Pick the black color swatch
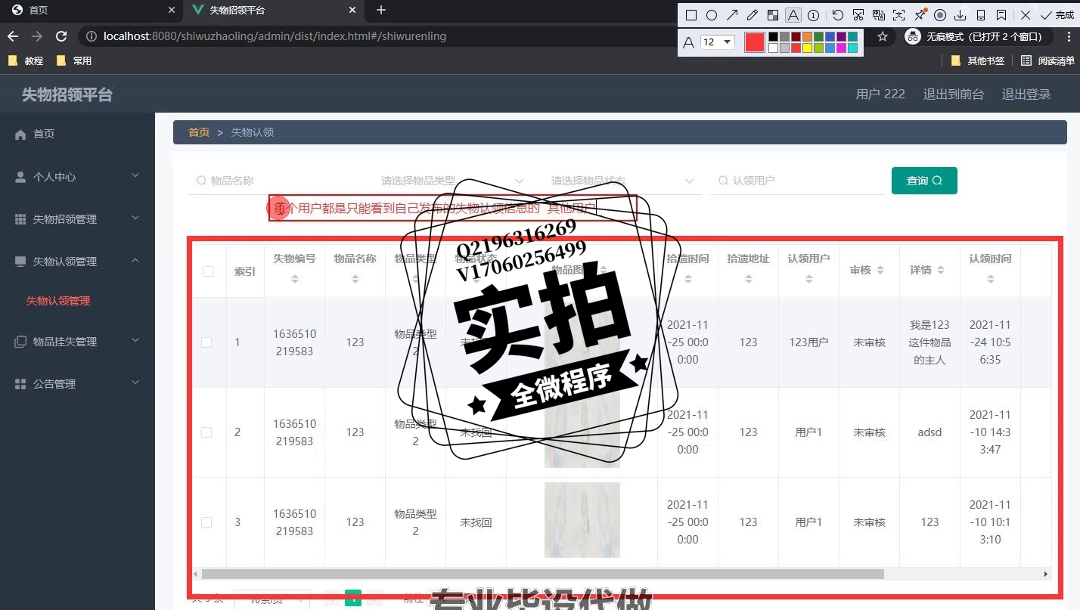The height and width of the screenshot is (610, 1080). (x=773, y=36)
